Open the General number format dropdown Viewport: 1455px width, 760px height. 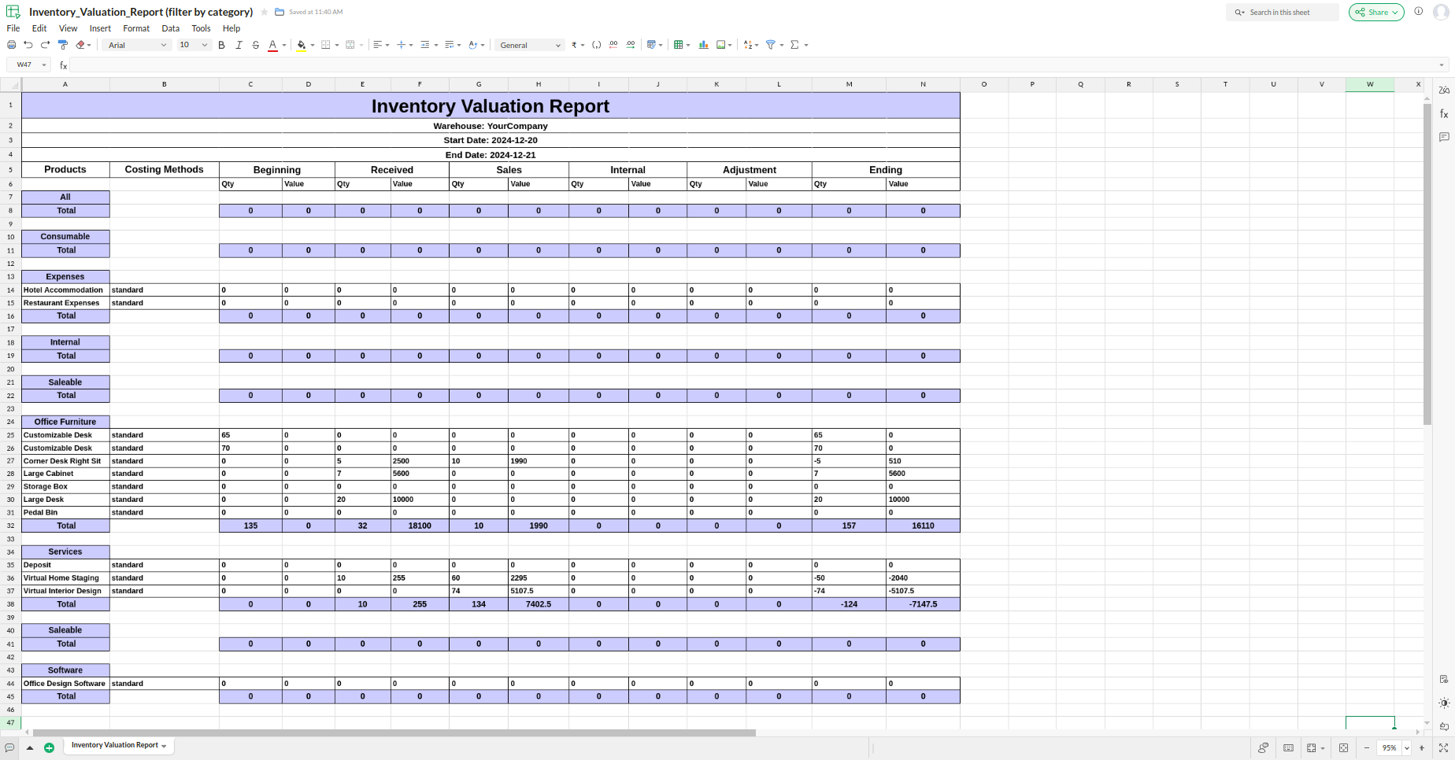tap(530, 45)
